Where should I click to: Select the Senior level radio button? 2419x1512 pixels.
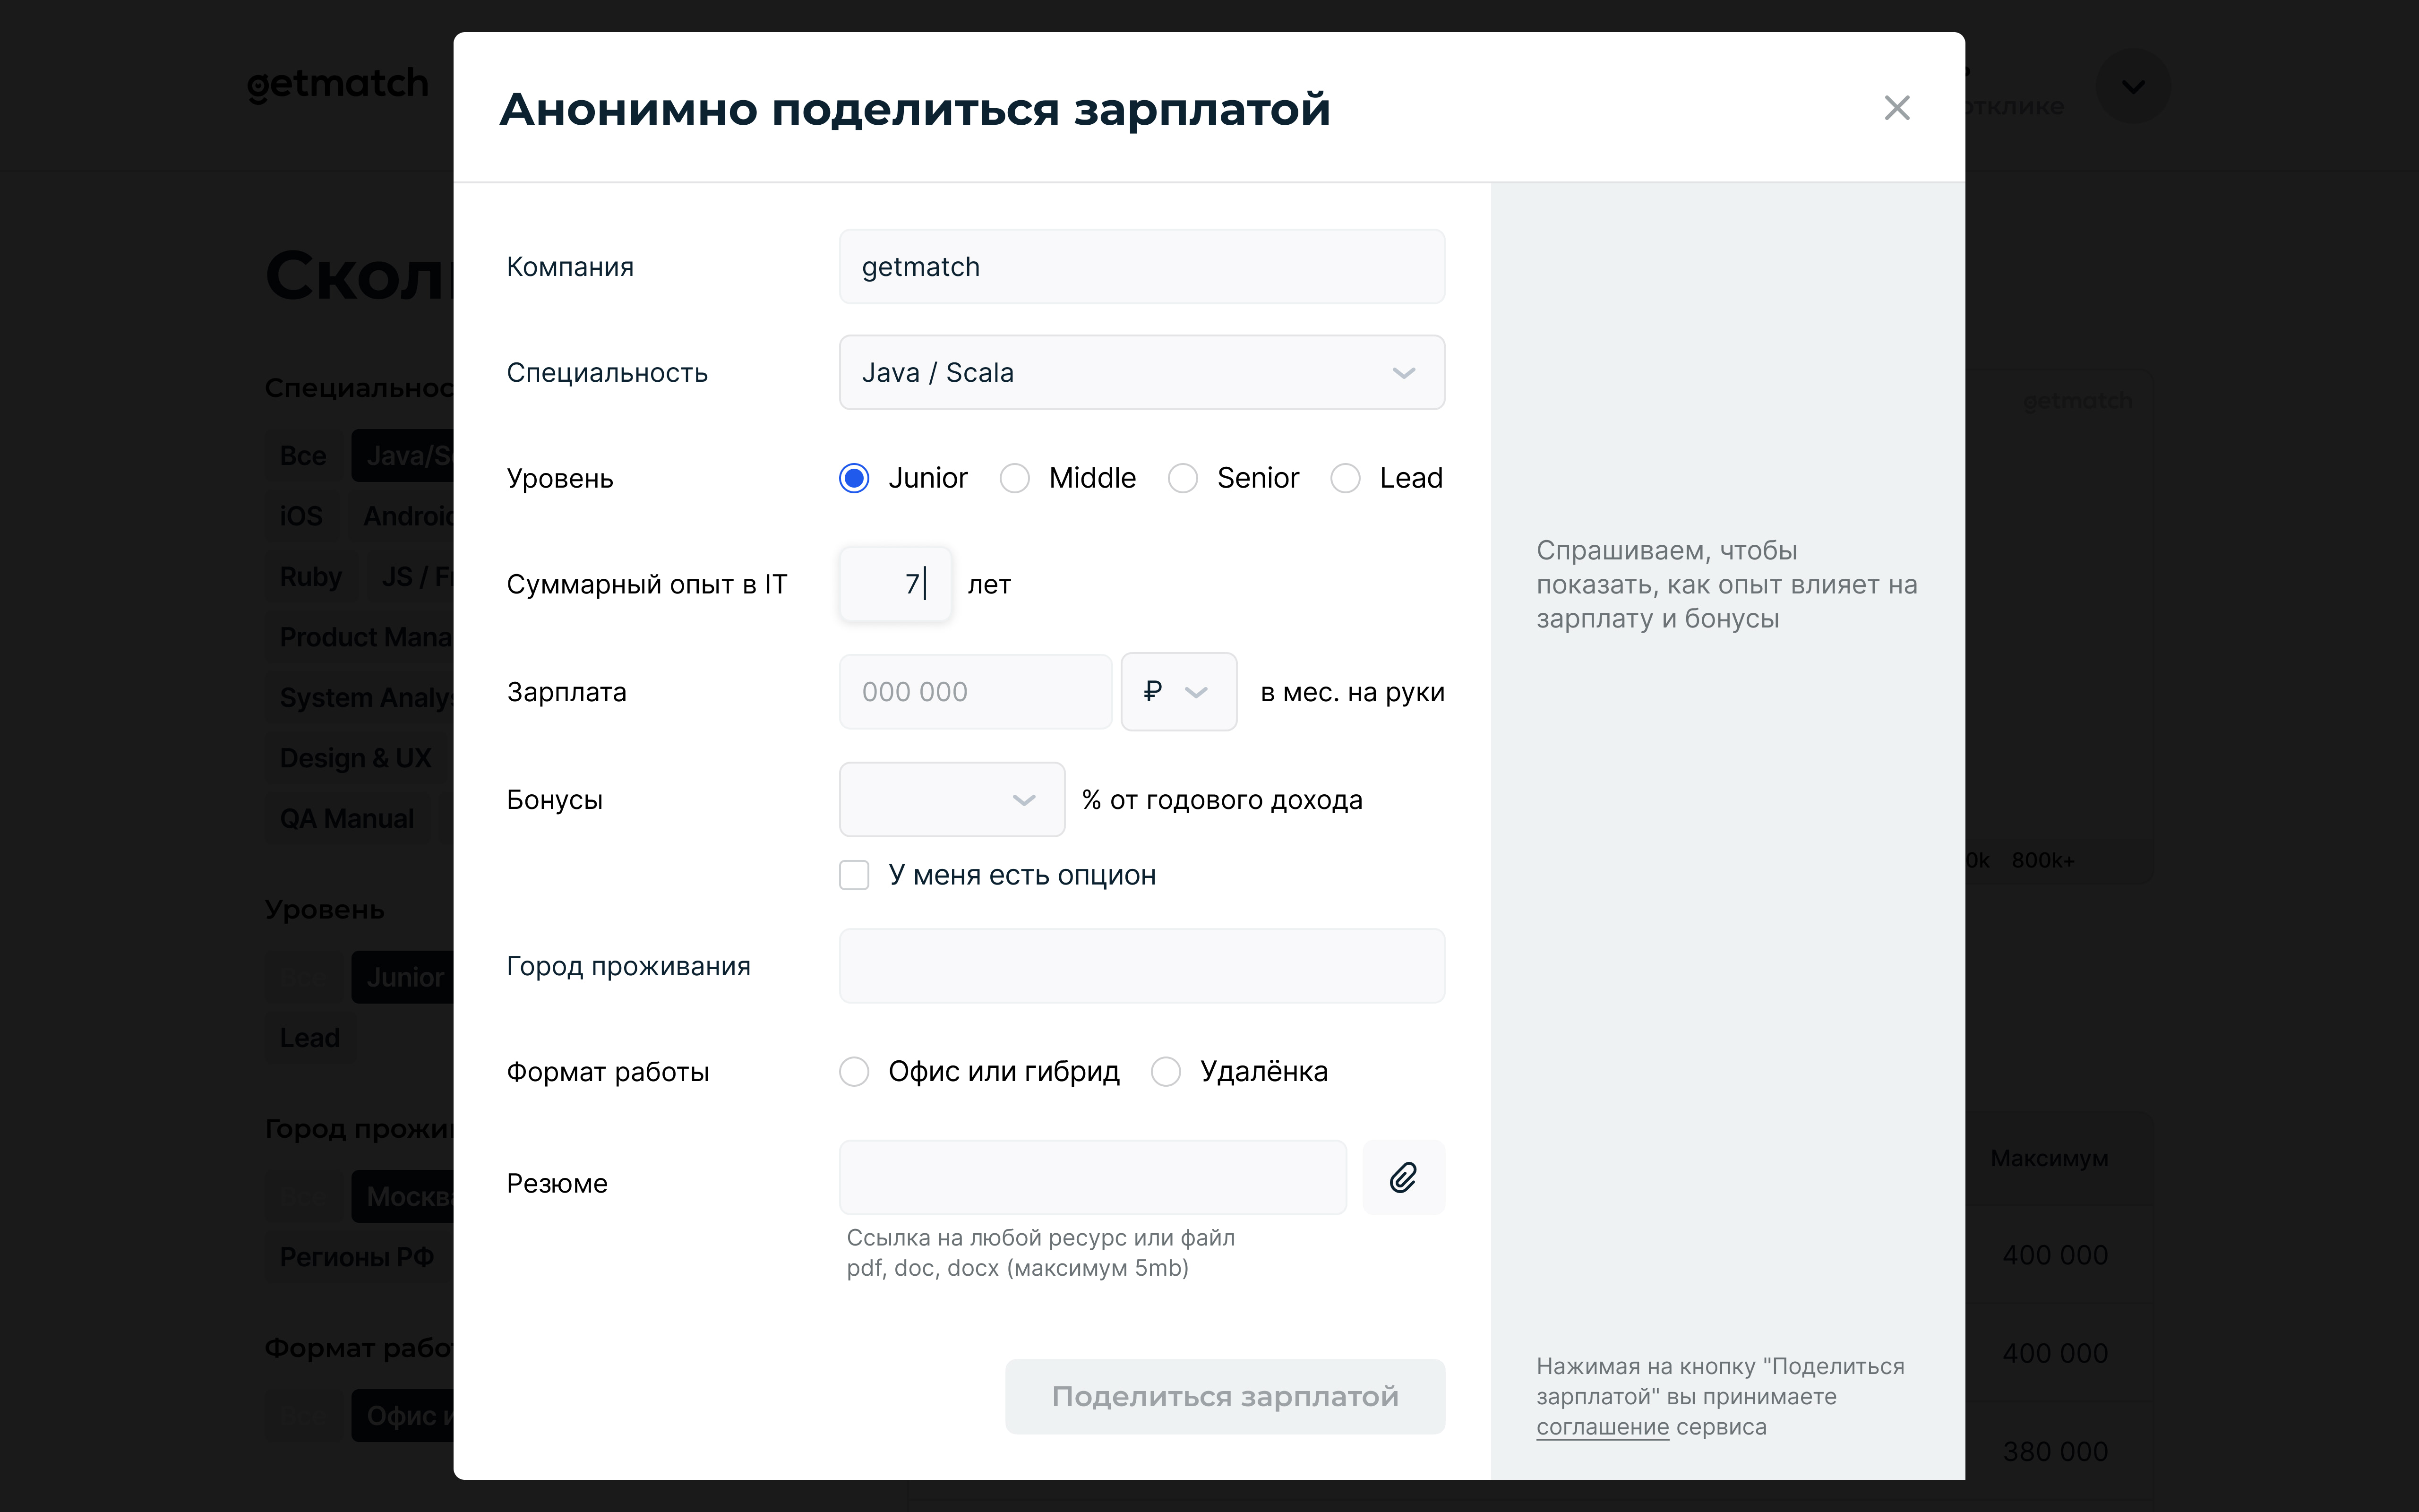pyautogui.click(x=1183, y=479)
